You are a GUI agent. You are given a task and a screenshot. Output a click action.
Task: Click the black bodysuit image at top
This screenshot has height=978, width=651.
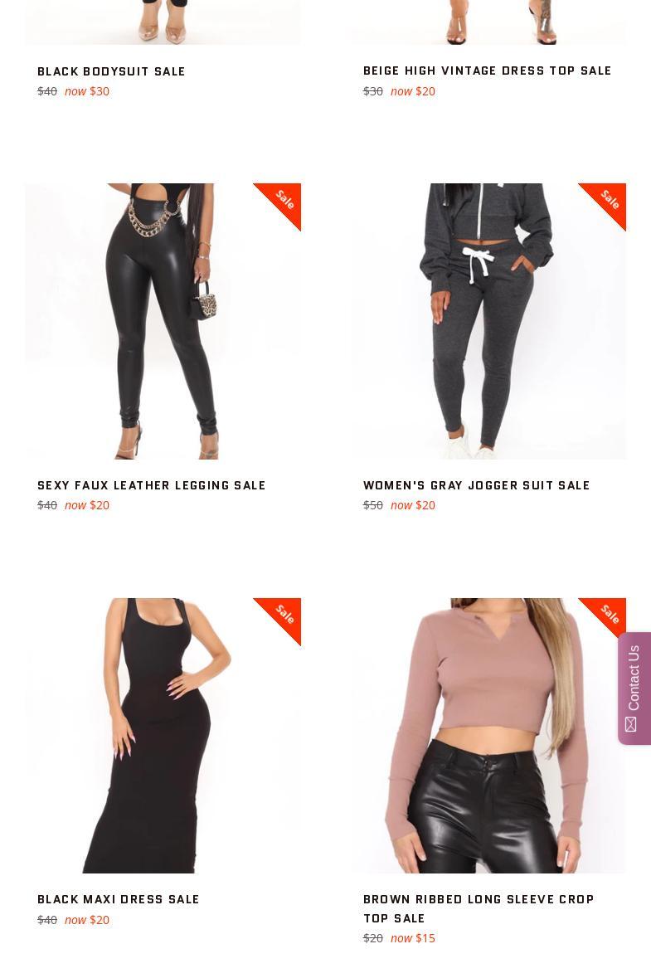pyautogui.click(x=163, y=22)
